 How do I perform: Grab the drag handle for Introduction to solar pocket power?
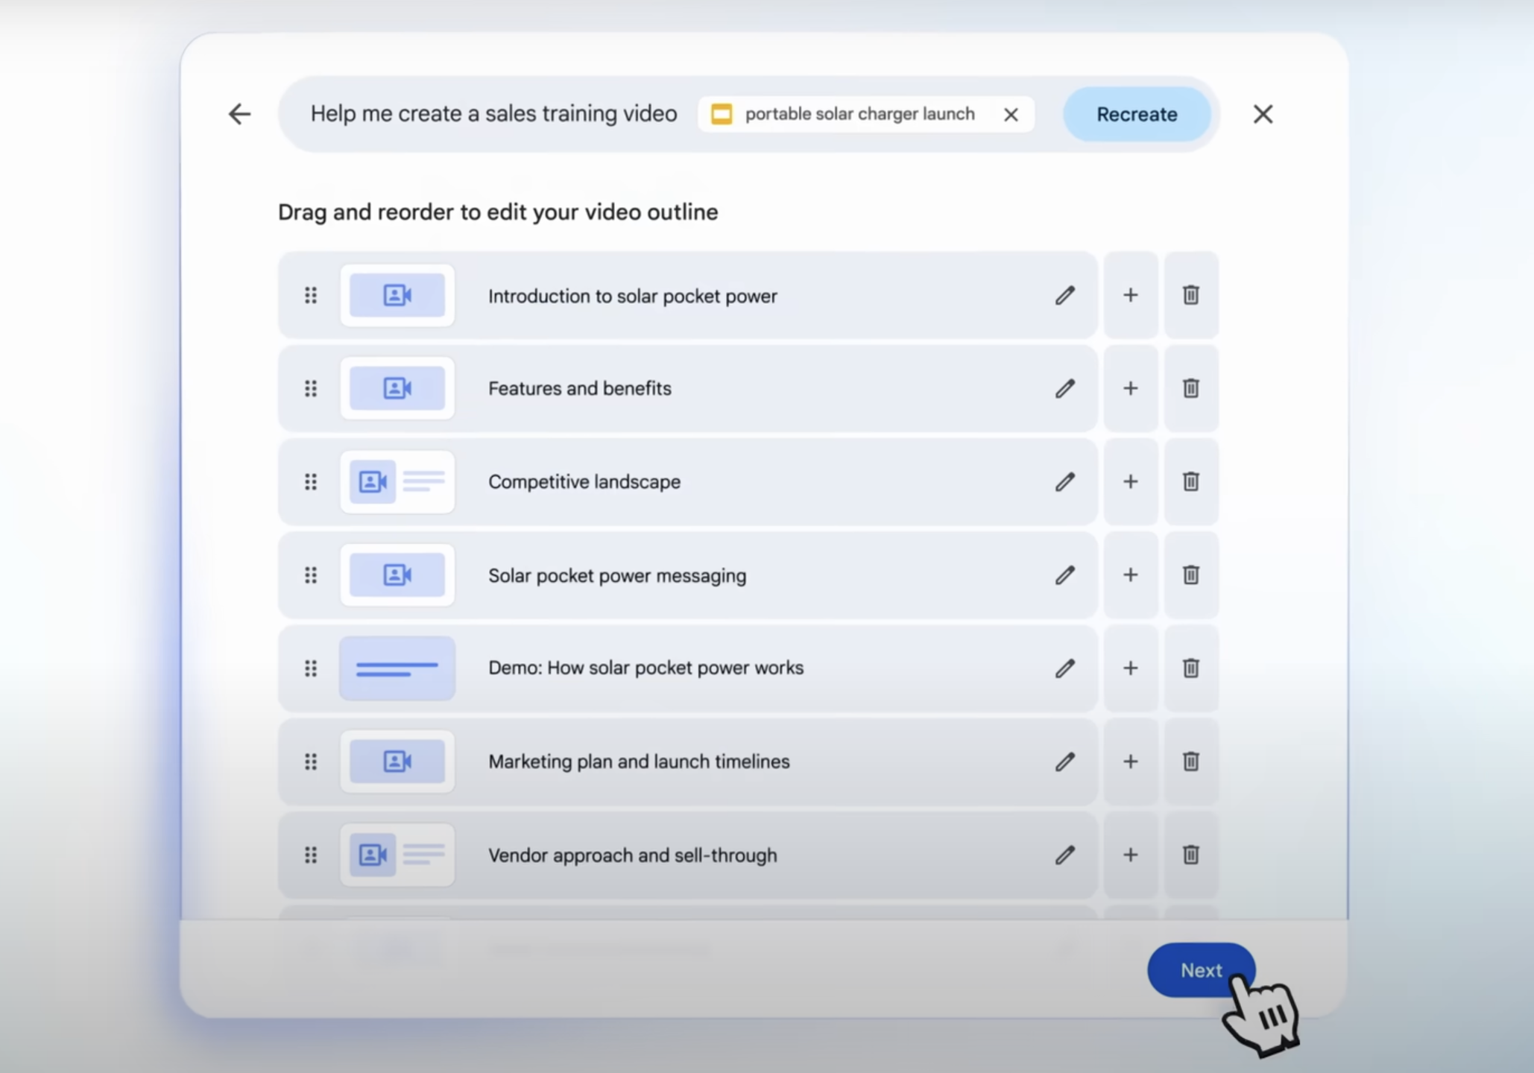[311, 296]
